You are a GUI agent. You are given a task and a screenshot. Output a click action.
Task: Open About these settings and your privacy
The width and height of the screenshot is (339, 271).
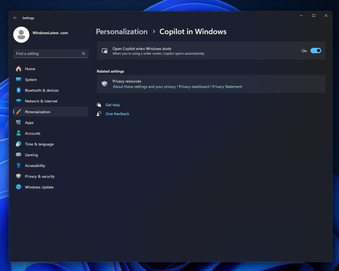point(144,87)
